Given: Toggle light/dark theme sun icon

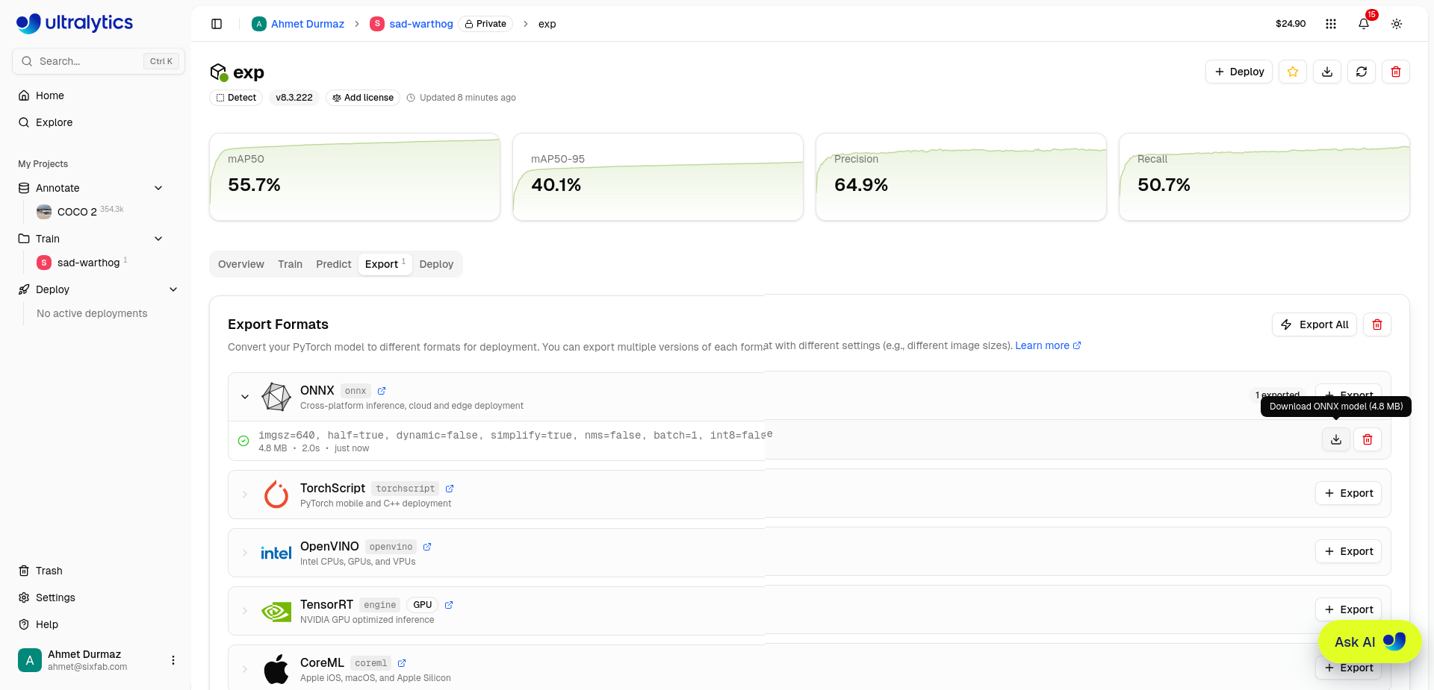Looking at the screenshot, I should (x=1397, y=24).
